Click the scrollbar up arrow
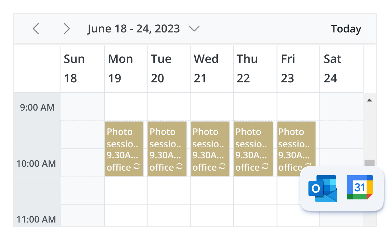Screen dimensions: 390x240 (x=370, y=100)
